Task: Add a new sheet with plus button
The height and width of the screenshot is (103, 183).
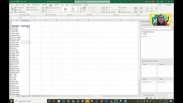Action: pyautogui.click(x=54, y=96)
